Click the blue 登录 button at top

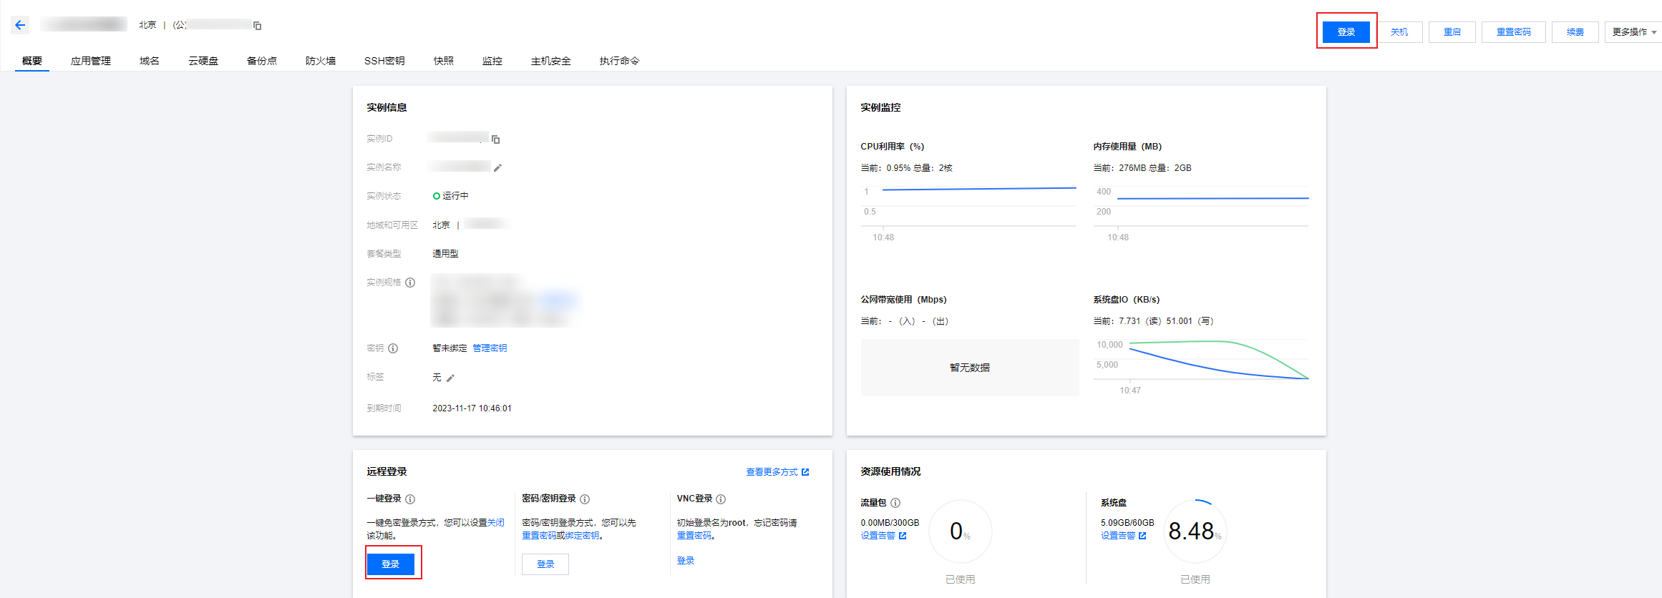[1346, 32]
